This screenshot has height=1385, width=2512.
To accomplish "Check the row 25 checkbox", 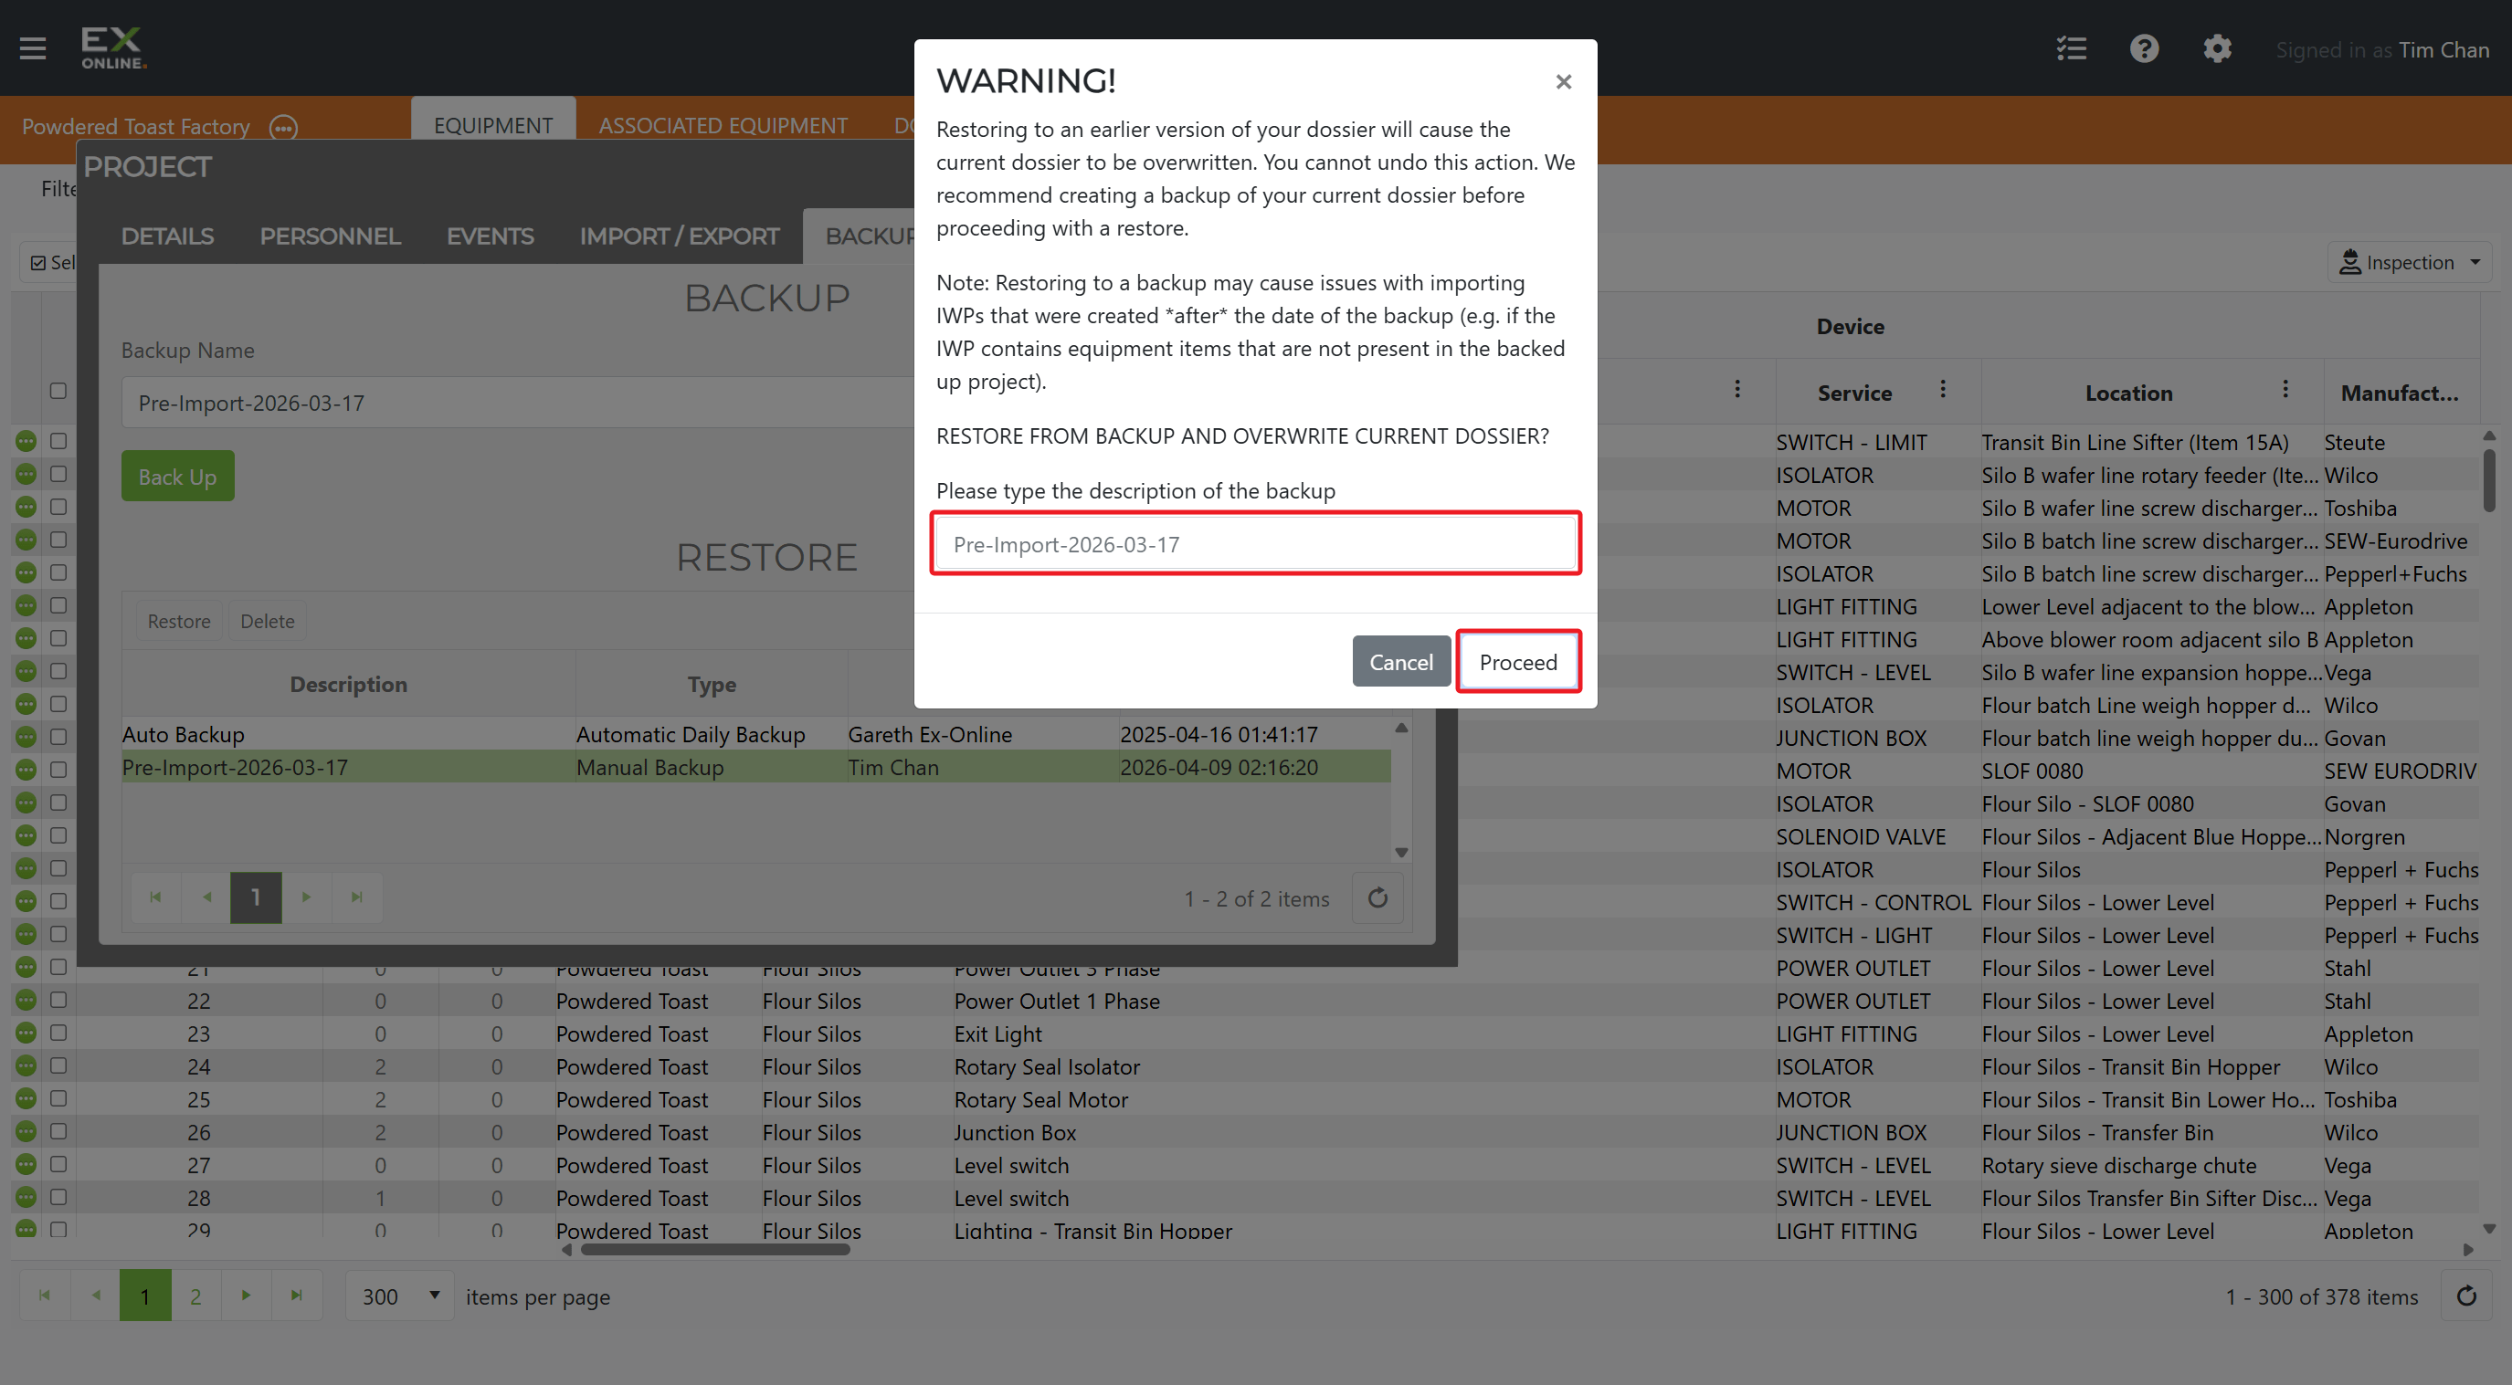I will point(58,1098).
